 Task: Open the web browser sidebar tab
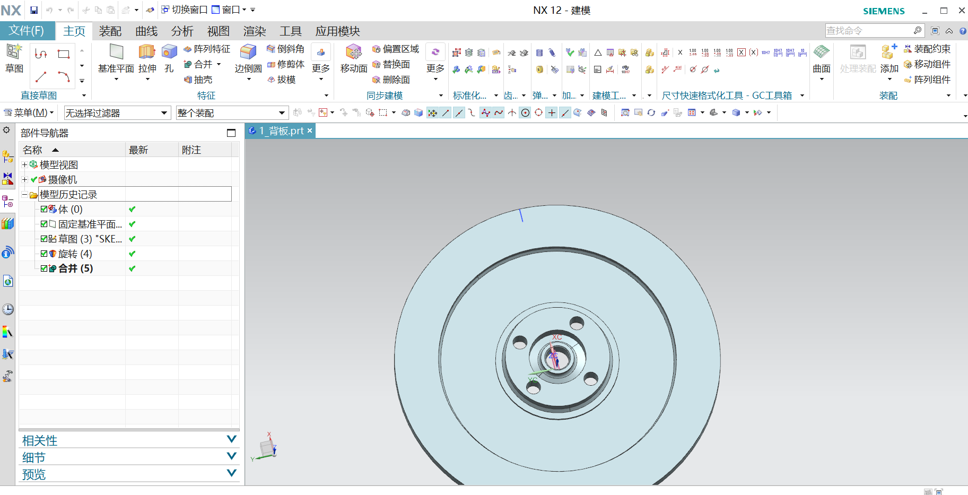coord(8,281)
